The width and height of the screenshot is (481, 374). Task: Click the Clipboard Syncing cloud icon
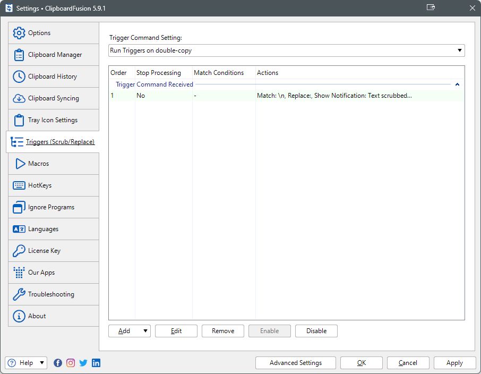tap(19, 98)
